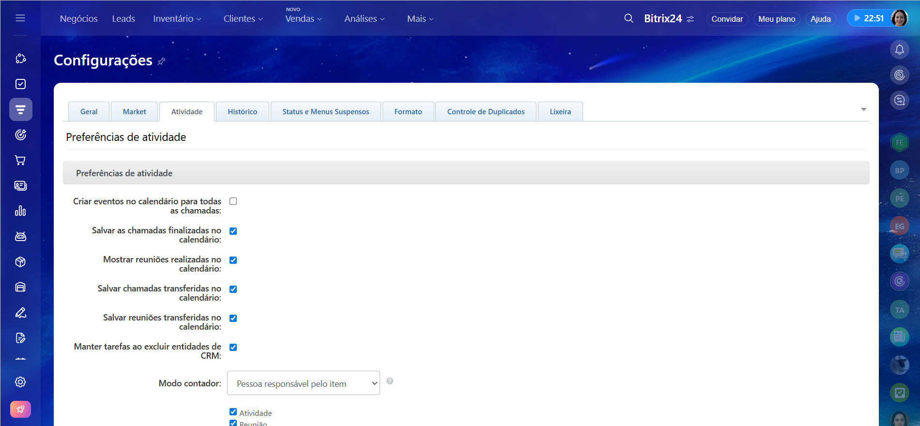Open the search magnifier icon
Viewport: 920px width, 426px height.
(629, 18)
